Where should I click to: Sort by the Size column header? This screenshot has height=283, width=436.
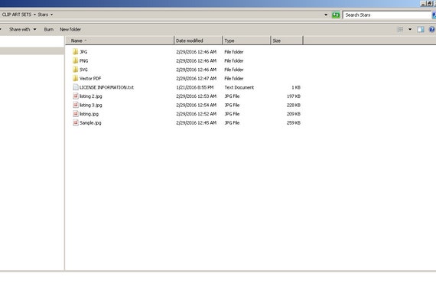coord(287,41)
